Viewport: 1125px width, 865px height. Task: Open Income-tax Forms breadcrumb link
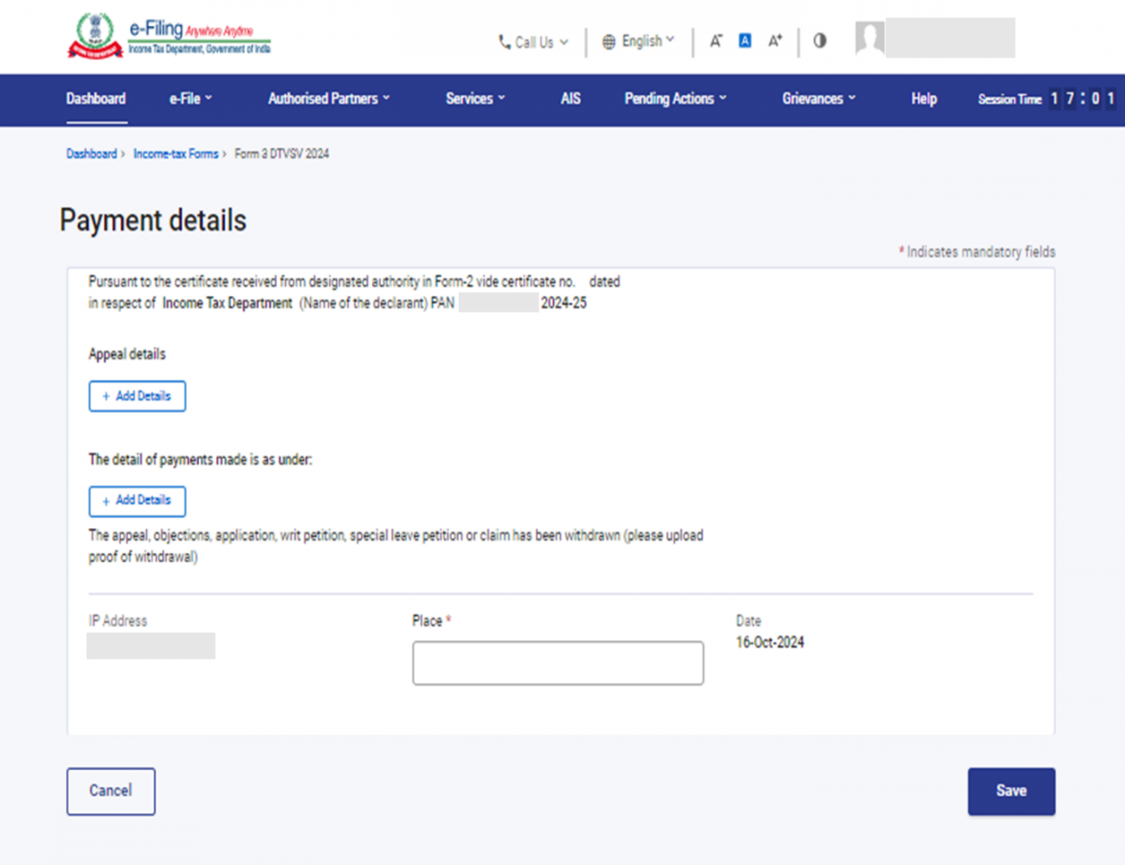176,153
